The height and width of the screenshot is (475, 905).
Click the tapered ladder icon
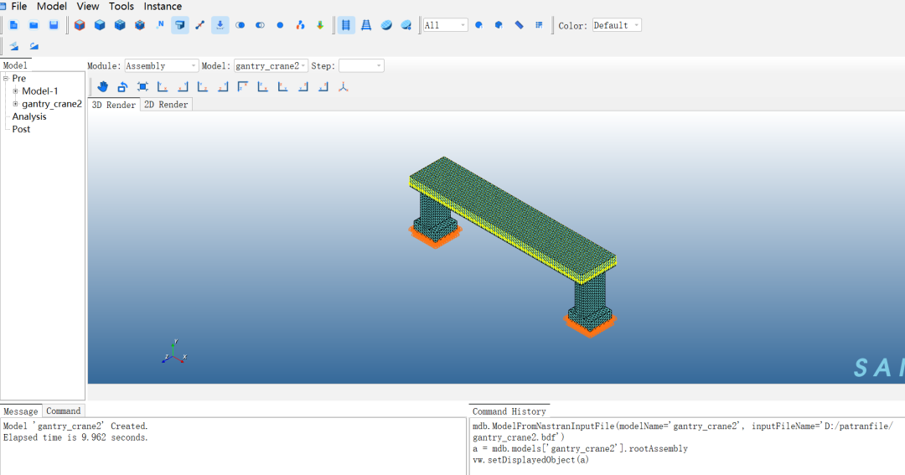click(366, 25)
